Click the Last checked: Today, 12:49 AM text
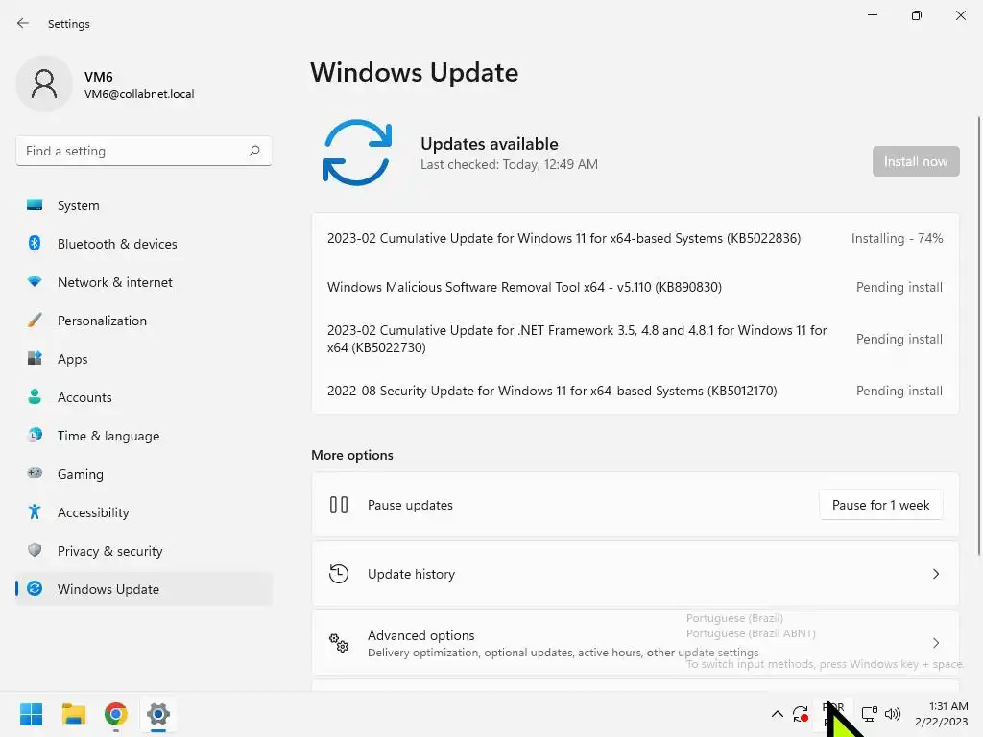The width and height of the screenshot is (983, 737). (509, 164)
